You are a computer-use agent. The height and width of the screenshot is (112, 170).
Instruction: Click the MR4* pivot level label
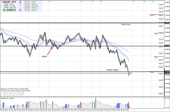pyautogui.click(x=161, y=16)
